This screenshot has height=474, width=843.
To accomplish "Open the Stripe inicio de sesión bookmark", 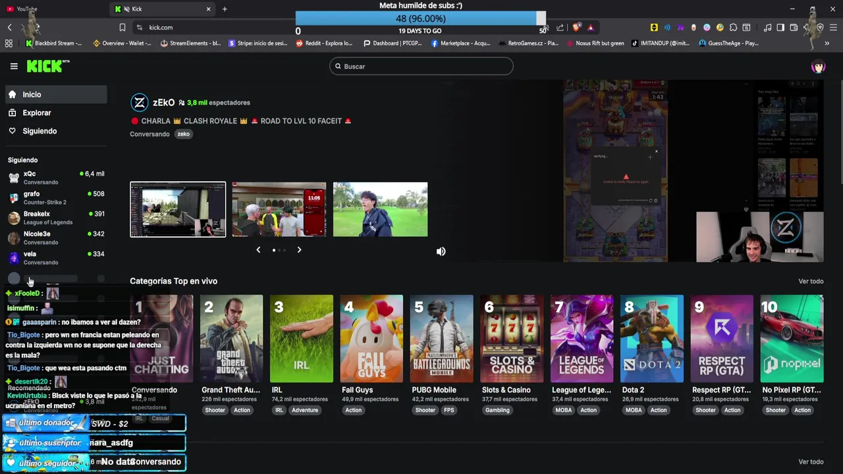I will coord(258,43).
